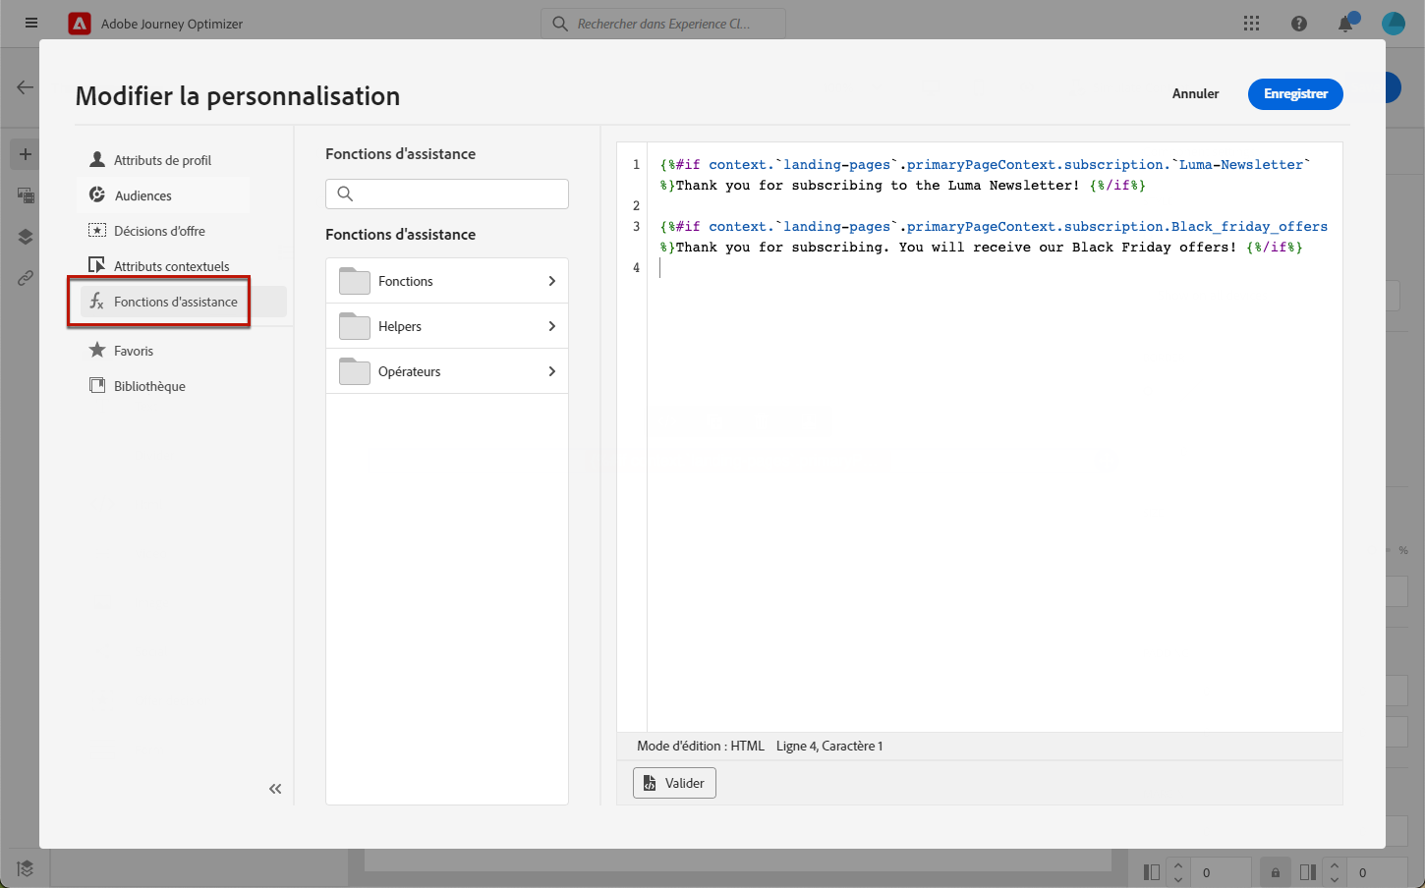
Task: Expand Opérateurs using its chevron
Action: [552, 371]
